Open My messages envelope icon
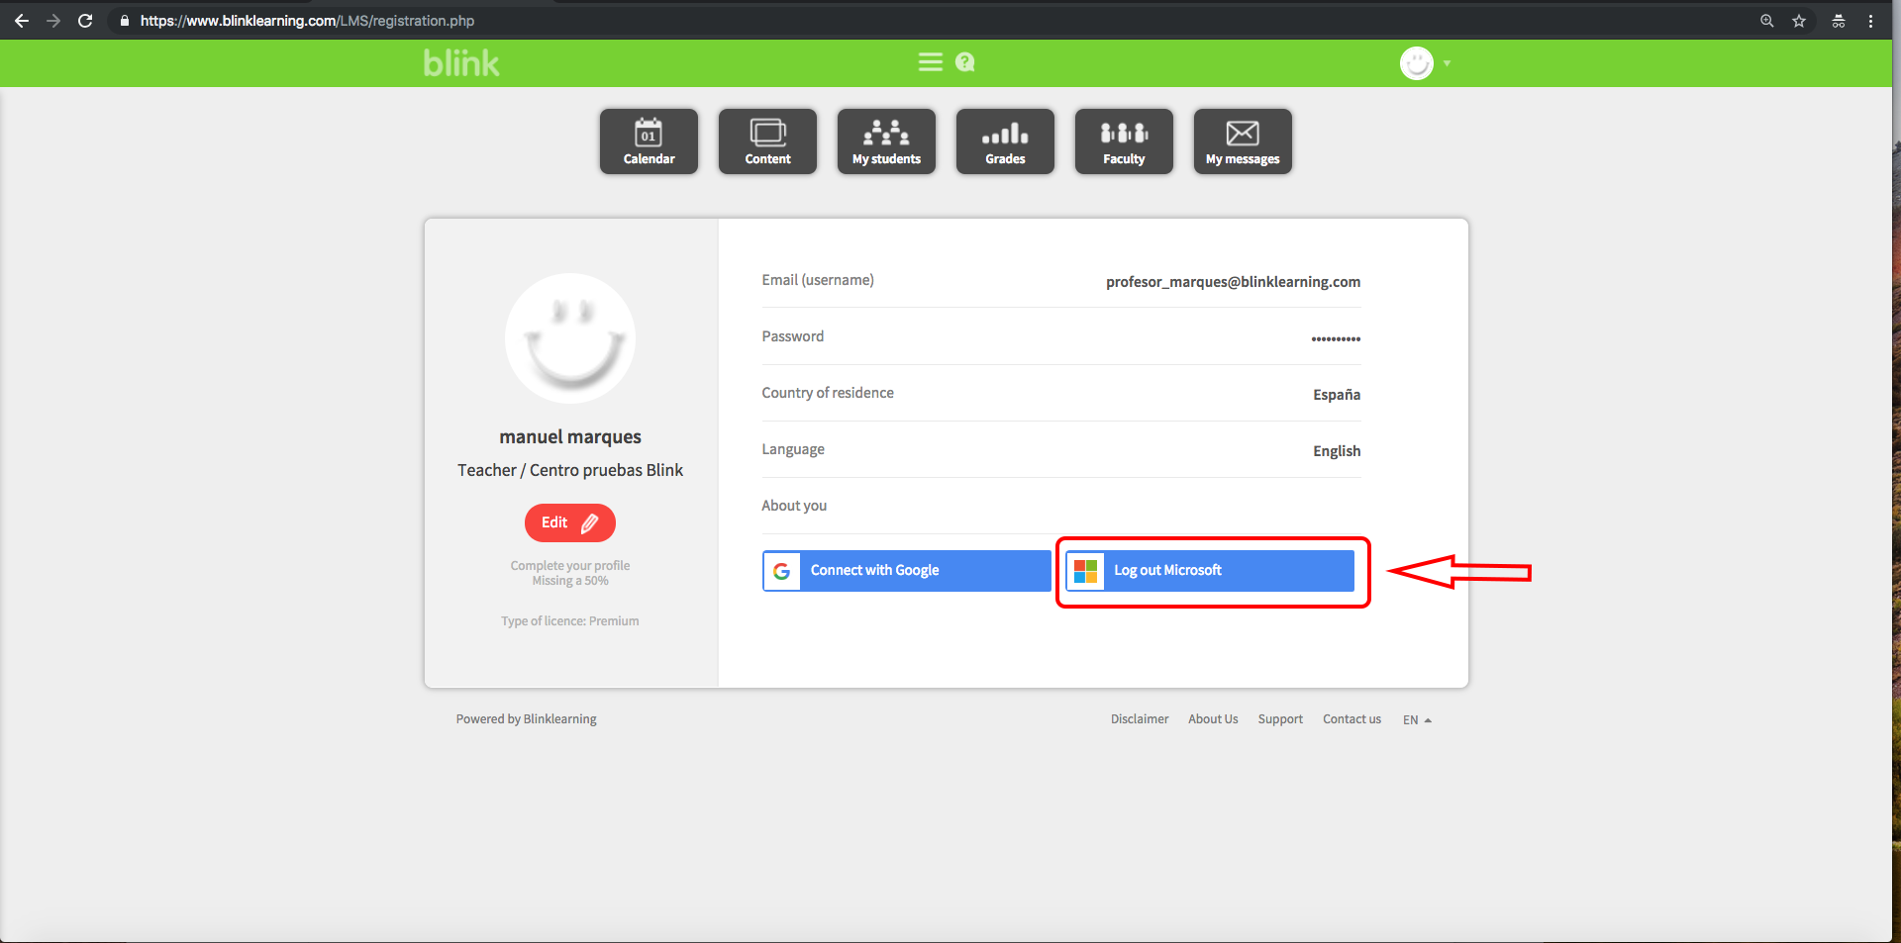 pos(1243,141)
